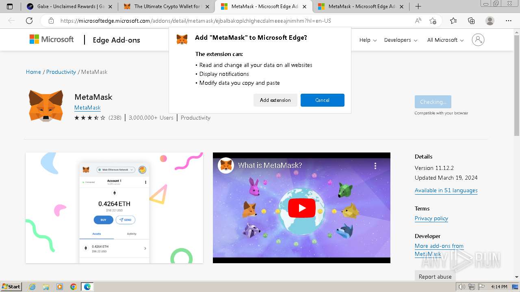
Task: Expand the Help dropdown
Action: 368,40
